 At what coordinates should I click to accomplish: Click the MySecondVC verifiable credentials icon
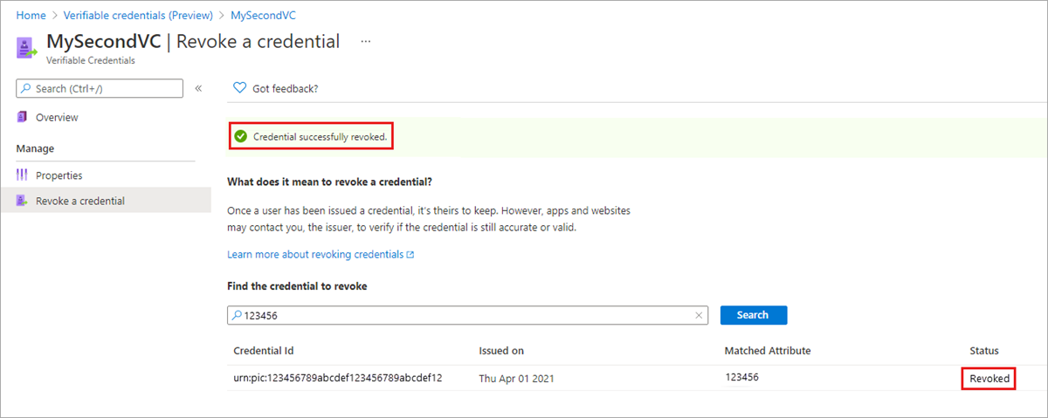[27, 47]
